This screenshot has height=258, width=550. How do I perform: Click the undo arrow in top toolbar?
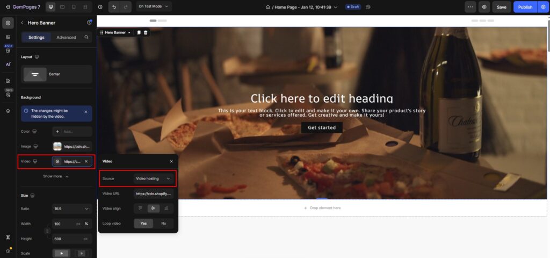tap(114, 7)
